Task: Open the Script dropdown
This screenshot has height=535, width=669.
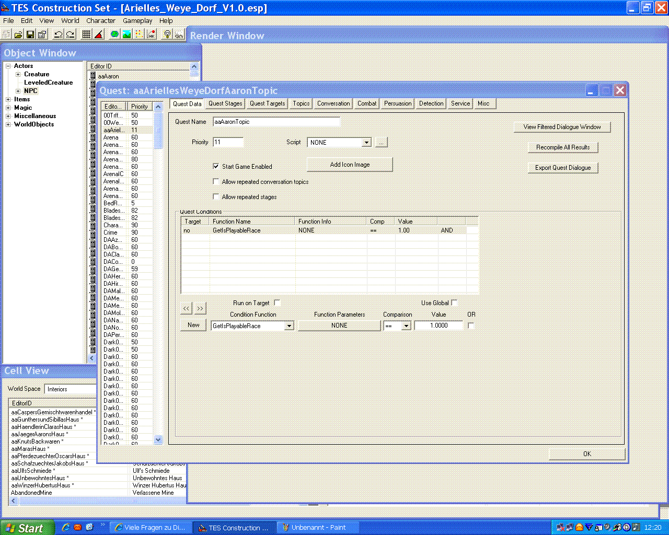Action: (366, 143)
